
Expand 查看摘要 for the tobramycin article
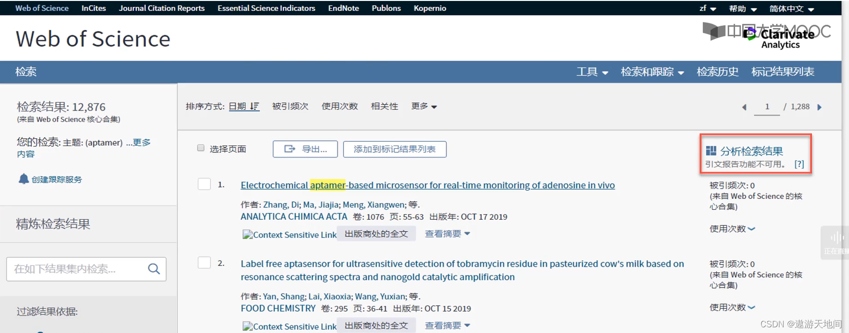tap(447, 325)
